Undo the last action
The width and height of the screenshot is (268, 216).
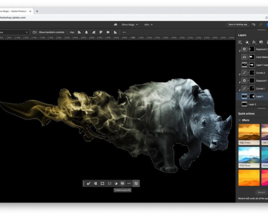pos(254,24)
